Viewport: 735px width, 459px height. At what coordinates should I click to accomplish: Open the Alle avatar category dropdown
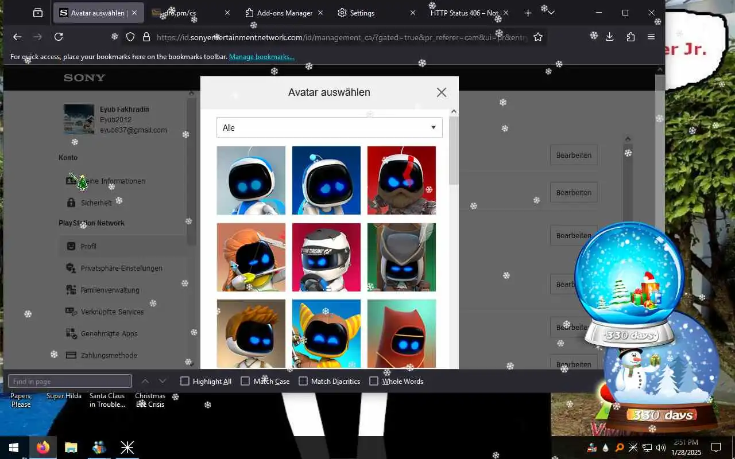[330, 127]
